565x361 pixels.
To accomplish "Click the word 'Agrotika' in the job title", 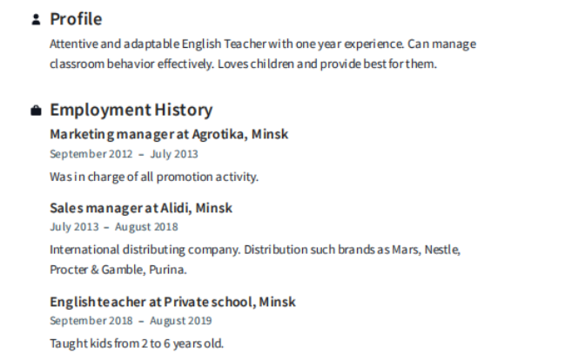I will click(218, 134).
